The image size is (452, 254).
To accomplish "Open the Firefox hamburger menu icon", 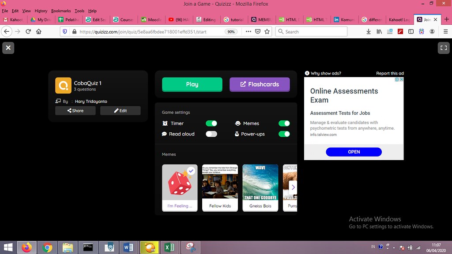I will pyautogui.click(x=446, y=31).
